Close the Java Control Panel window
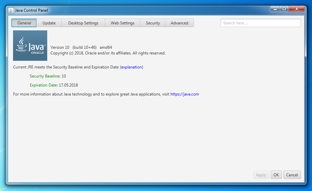 click(x=297, y=9)
